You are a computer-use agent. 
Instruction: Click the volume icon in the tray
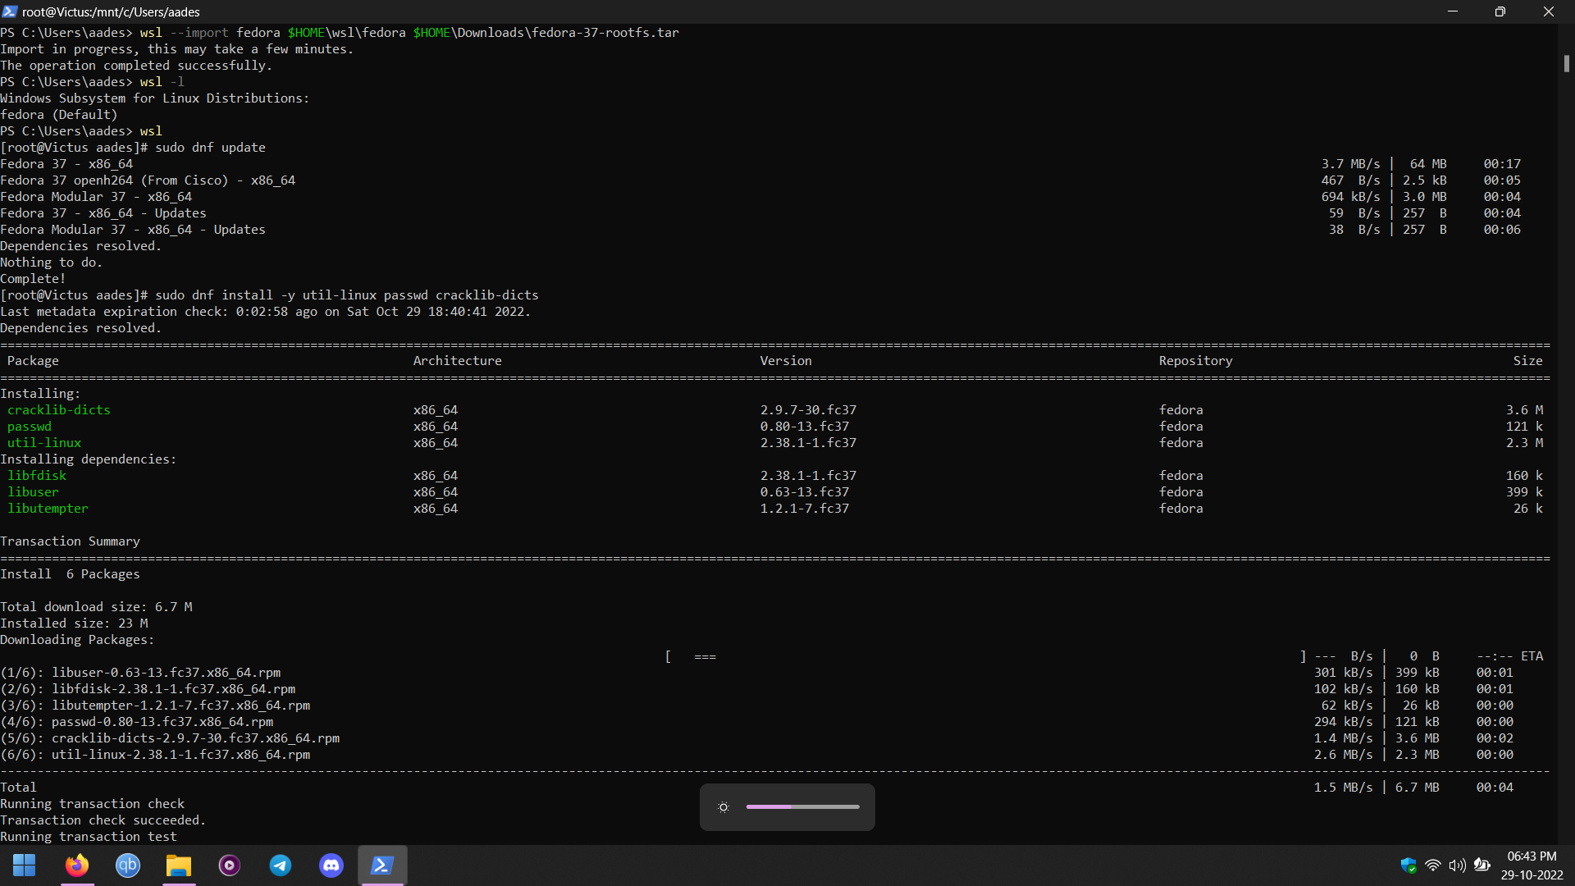1457,865
